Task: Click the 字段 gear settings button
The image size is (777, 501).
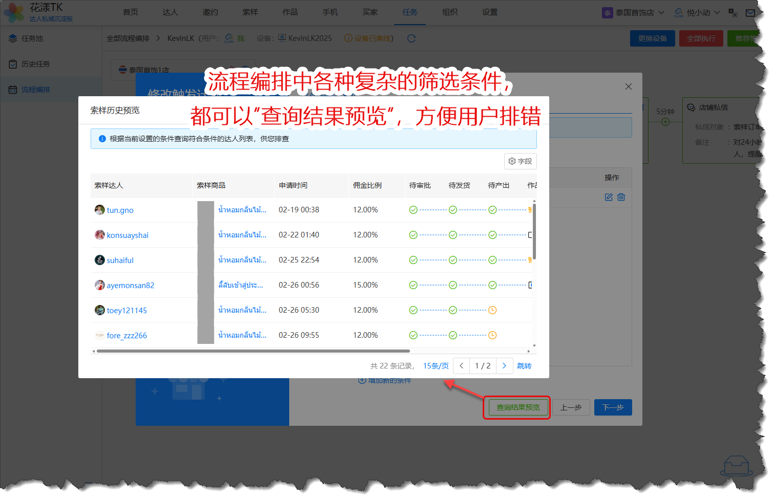Action: [x=520, y=161]
